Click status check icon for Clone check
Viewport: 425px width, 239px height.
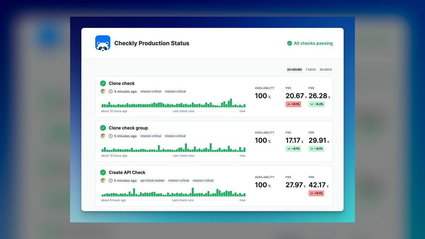(x=103, y=84)
